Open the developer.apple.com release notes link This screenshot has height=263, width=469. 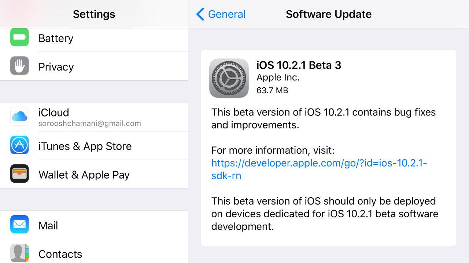point(319,169)
